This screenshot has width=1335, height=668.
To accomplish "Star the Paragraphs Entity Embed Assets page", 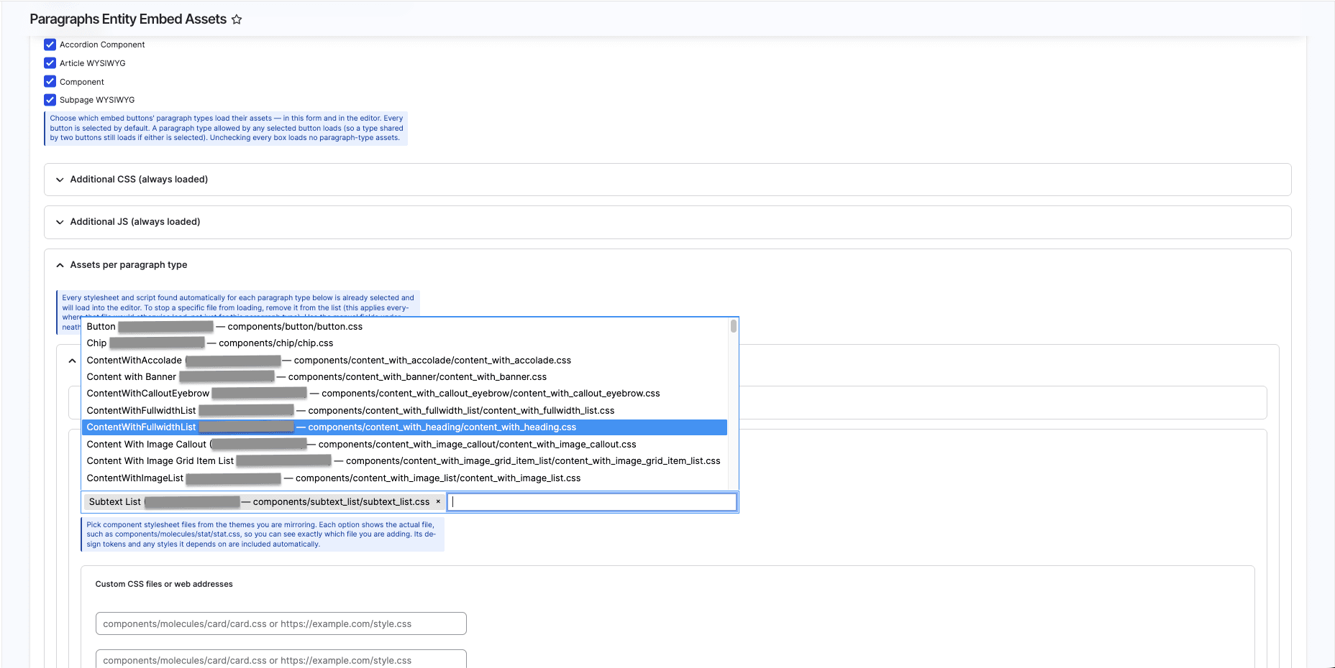I will click(237, 19).
